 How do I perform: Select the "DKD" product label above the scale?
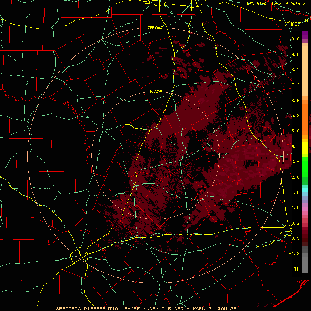tap(304, 21)
